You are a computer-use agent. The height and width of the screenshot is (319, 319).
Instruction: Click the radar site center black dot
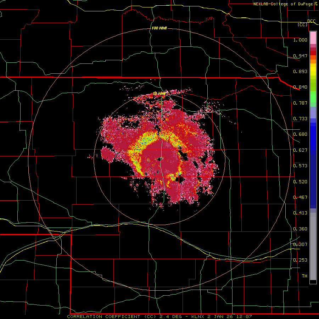pos(160,159)
